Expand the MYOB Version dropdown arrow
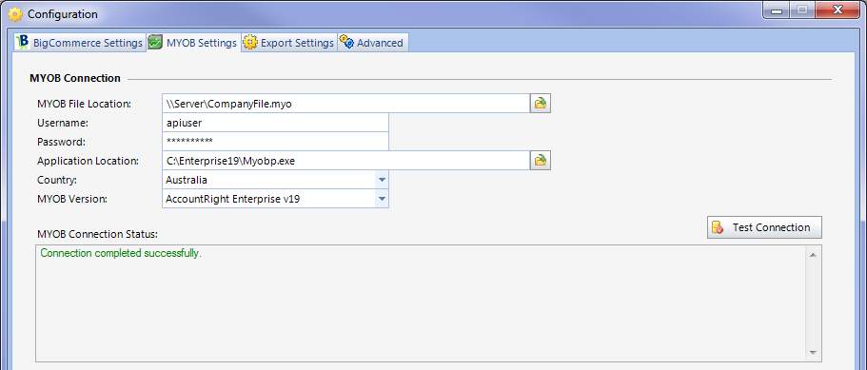 pyautogui.click(x=382, y=199)
